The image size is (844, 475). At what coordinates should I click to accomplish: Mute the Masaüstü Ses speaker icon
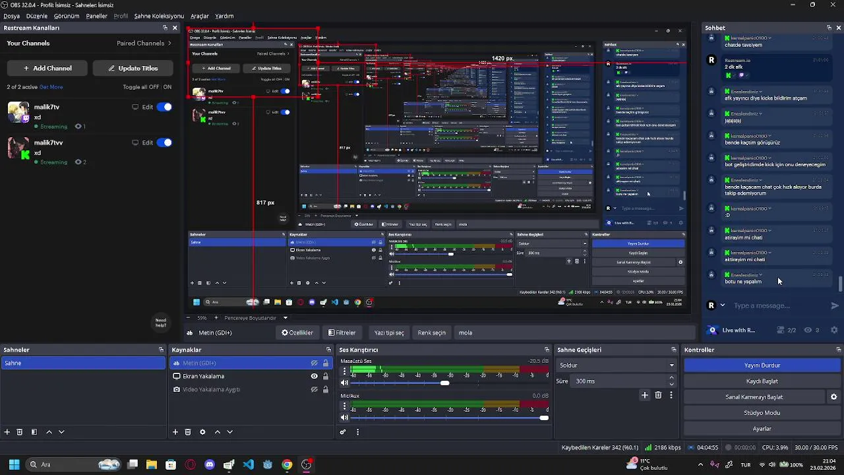click(344, 383)
